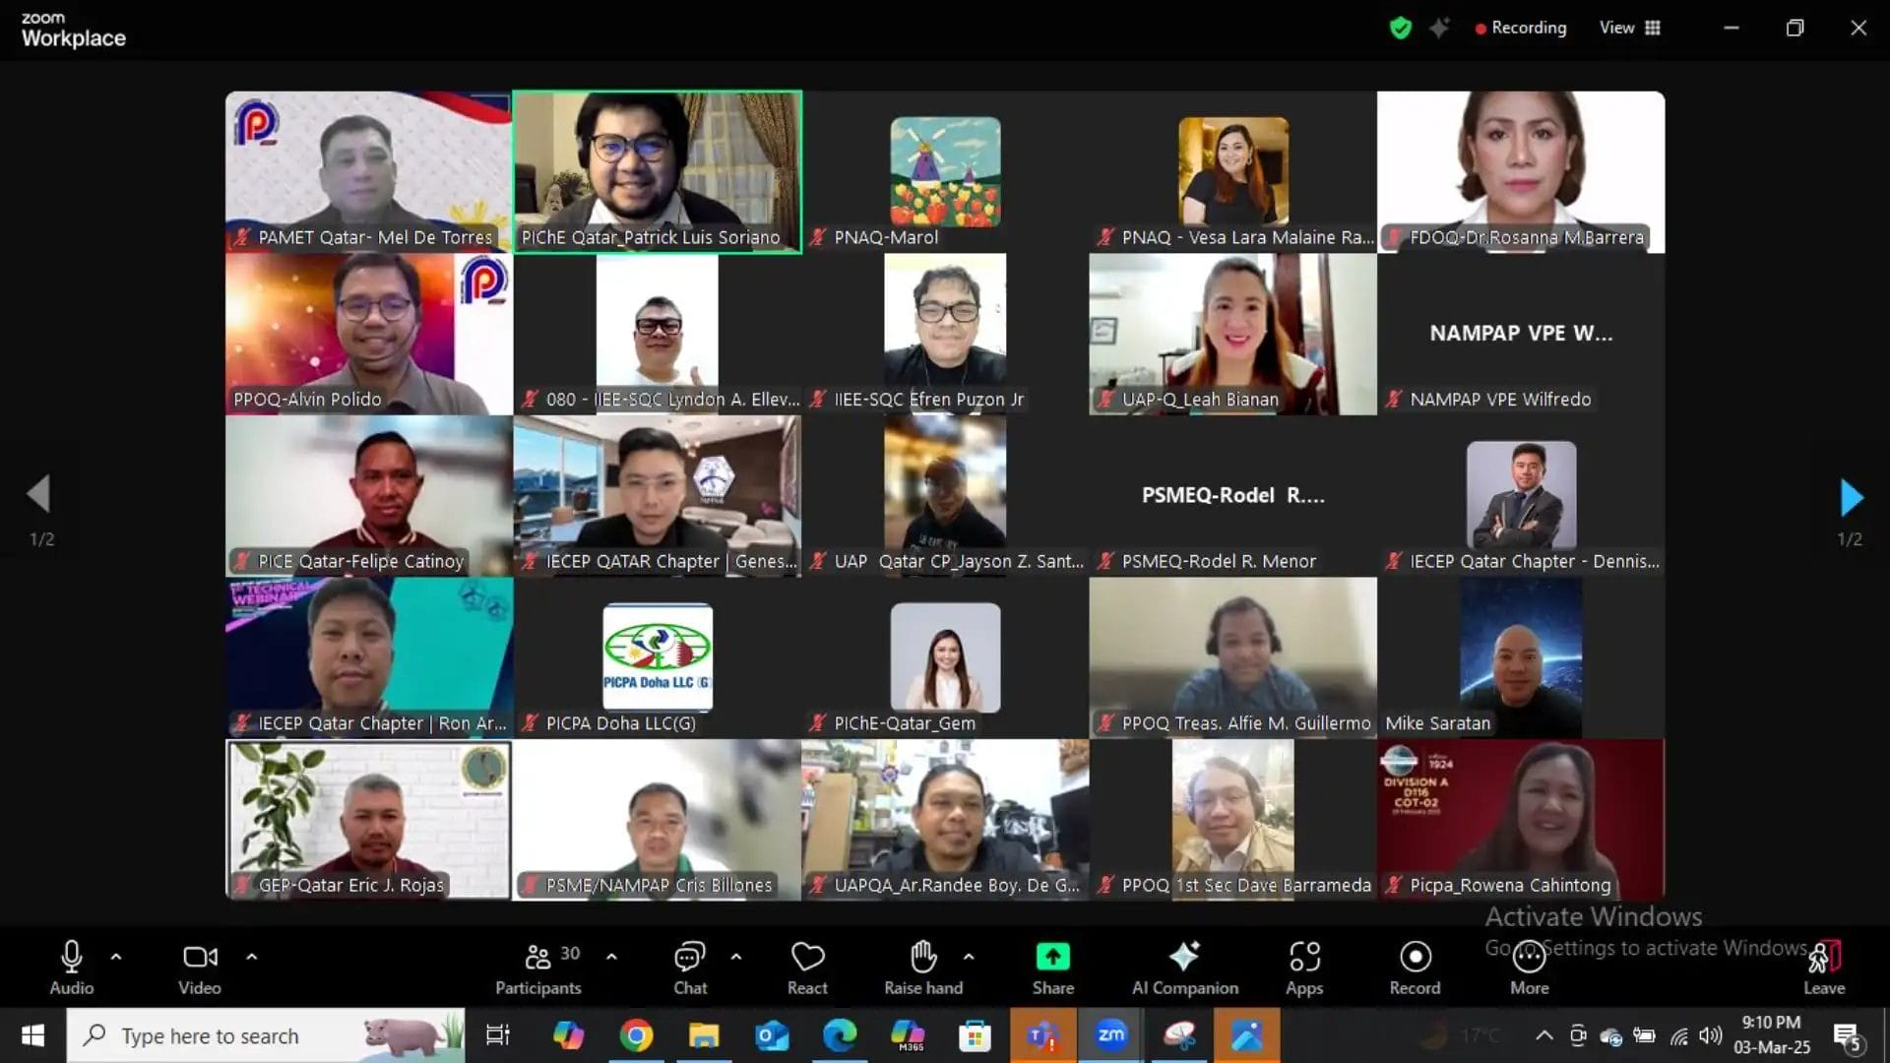
Task: Open the Participants panel
Action: pyautogui.click(x=538, y=967)
